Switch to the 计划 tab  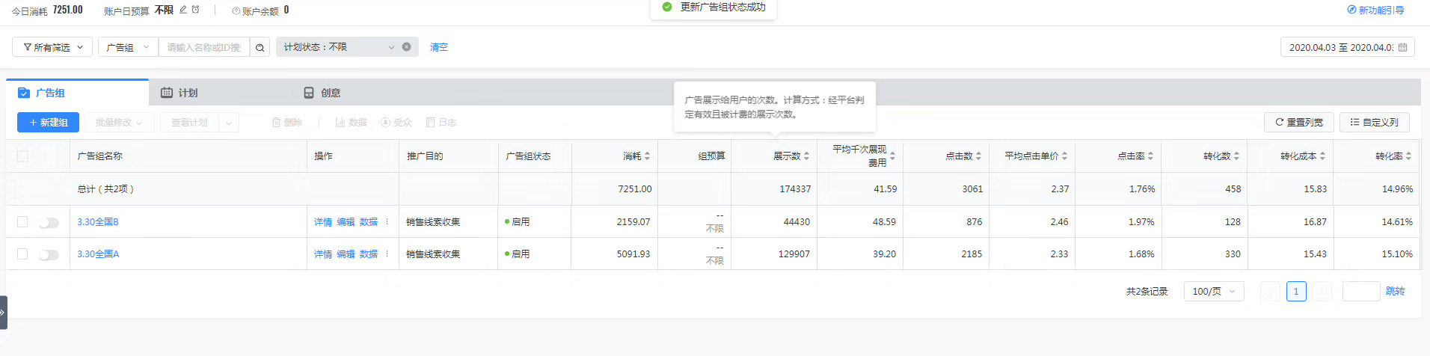pyautogui.click(x=179, y=93)
